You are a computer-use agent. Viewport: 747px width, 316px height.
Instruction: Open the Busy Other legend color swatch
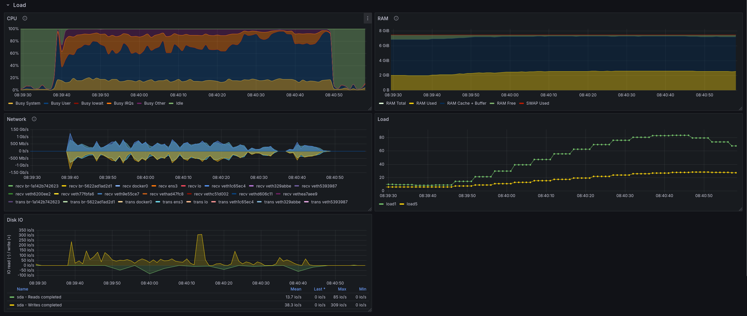pos(139,103)
